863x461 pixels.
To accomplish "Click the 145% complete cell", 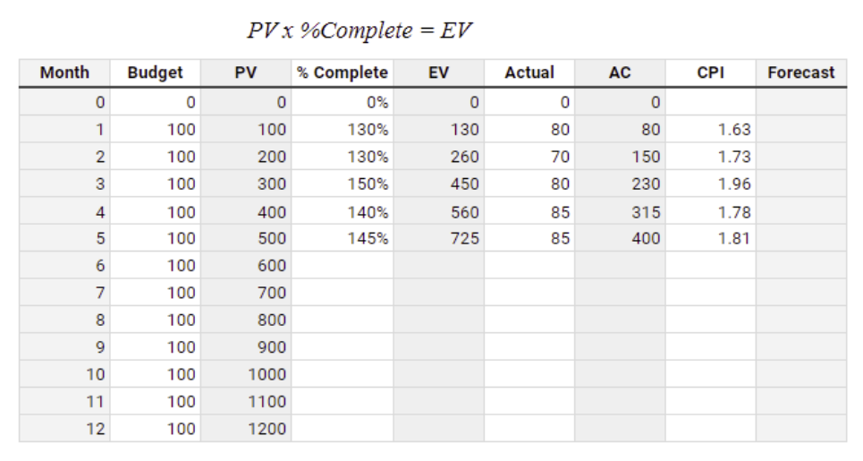I will [343, 238].
